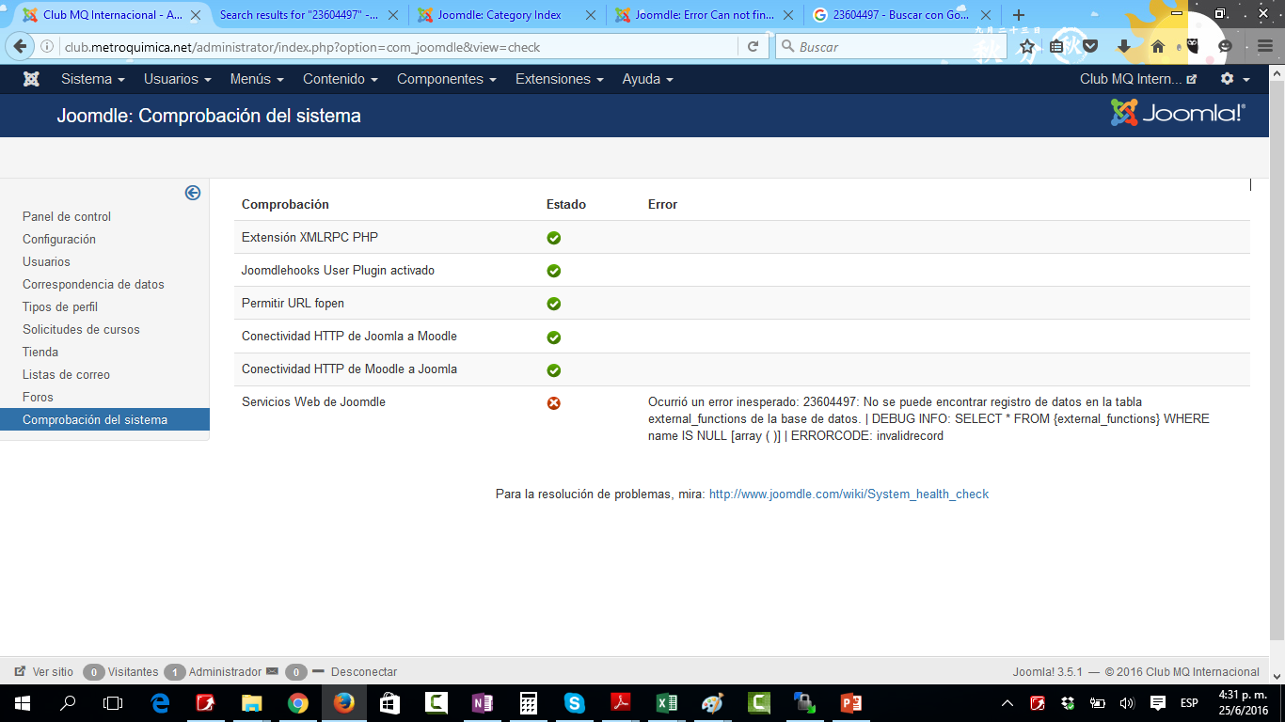
Task: Switch to the Joomdle: Category Index tab
Action: coord(506,15)
